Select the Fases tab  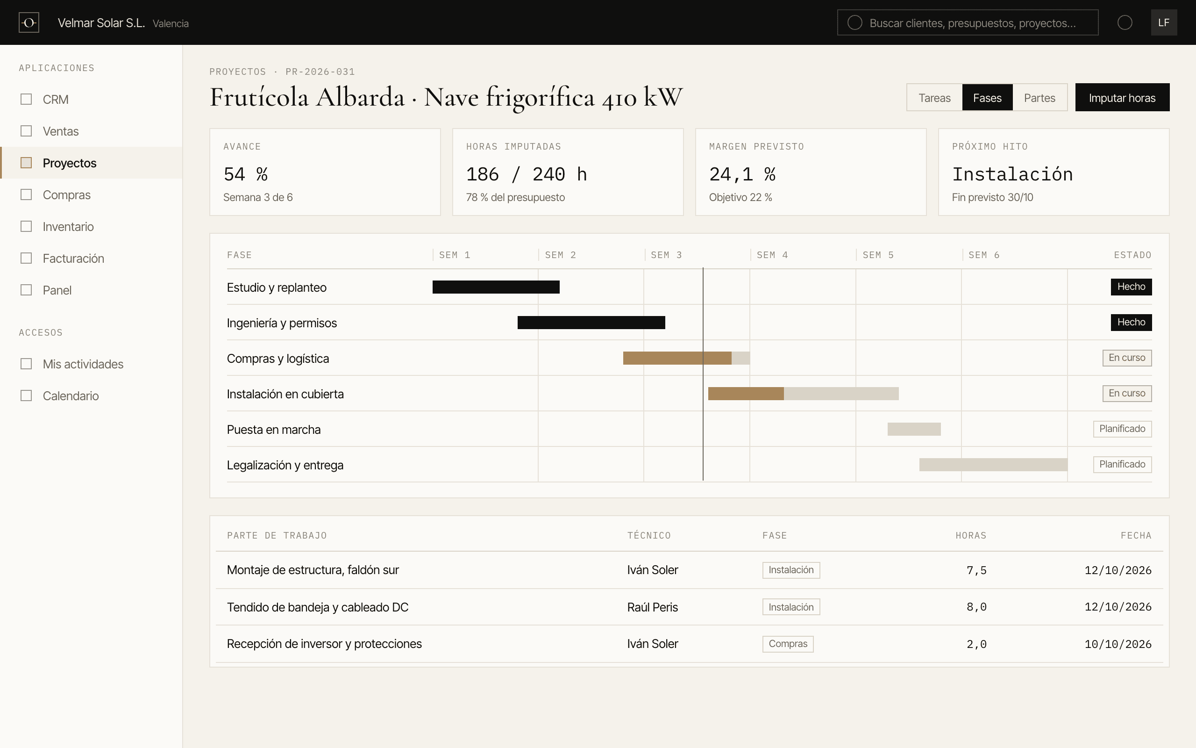coord(987,97)
